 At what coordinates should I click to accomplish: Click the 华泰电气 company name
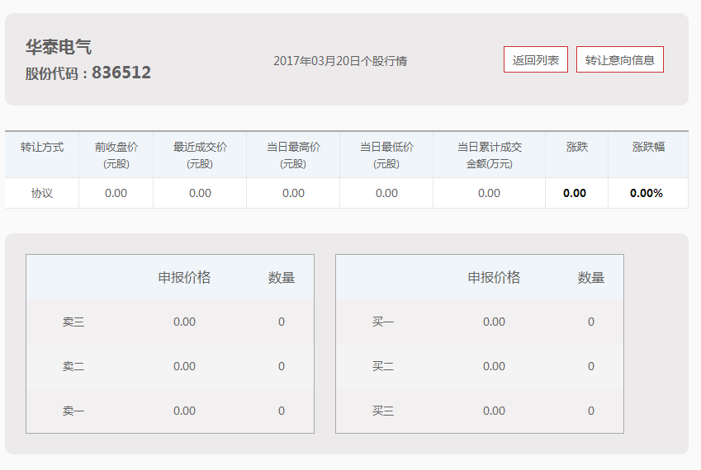[x=59, y=47]
